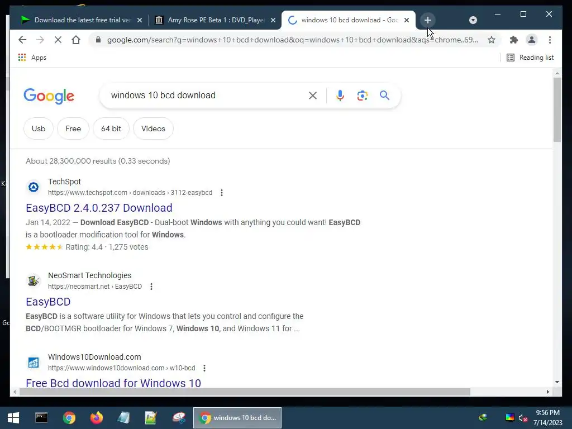Click the NeoSmart Technologies favicon

(x=34, y=281)
